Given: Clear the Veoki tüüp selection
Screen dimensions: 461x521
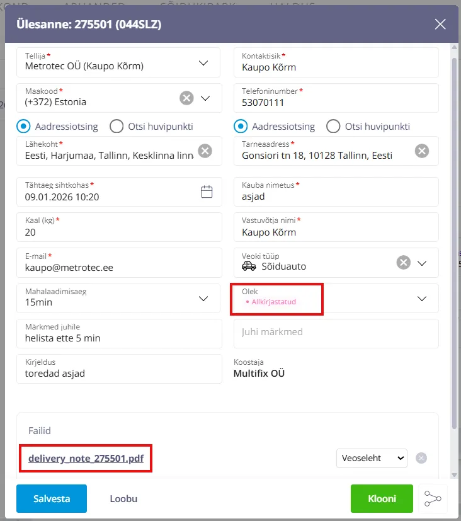Looking at the screenshot, I should tap(403, 262).
